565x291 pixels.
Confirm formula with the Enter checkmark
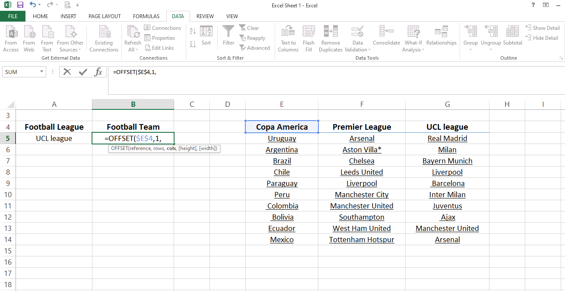point(83,72)
